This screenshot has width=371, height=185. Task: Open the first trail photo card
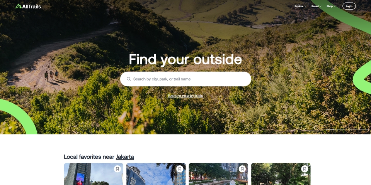click(94, 174)
